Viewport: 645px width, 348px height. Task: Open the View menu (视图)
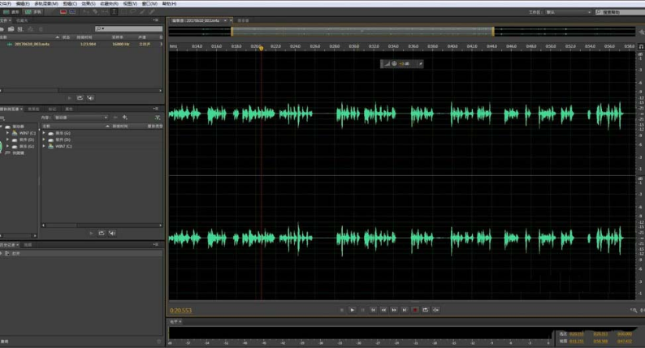click(x=130, y=4)
